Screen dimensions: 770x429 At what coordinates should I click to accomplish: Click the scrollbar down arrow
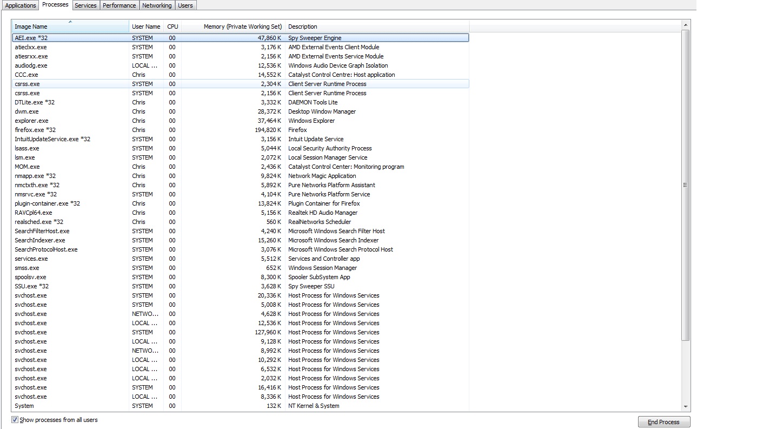click(x=686, y=406)
